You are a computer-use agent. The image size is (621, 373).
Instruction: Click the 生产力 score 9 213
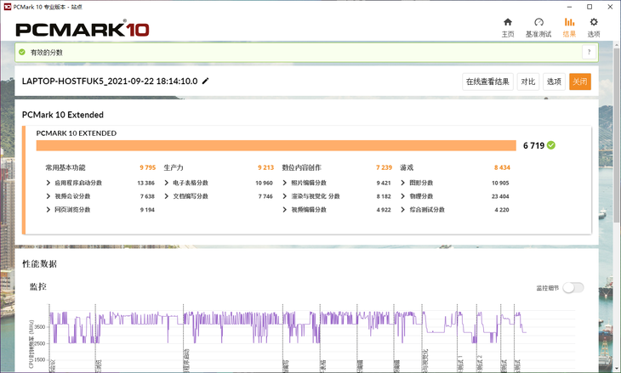coord(265,167)
